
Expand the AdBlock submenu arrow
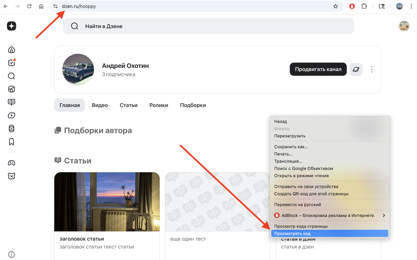(384, 215)
